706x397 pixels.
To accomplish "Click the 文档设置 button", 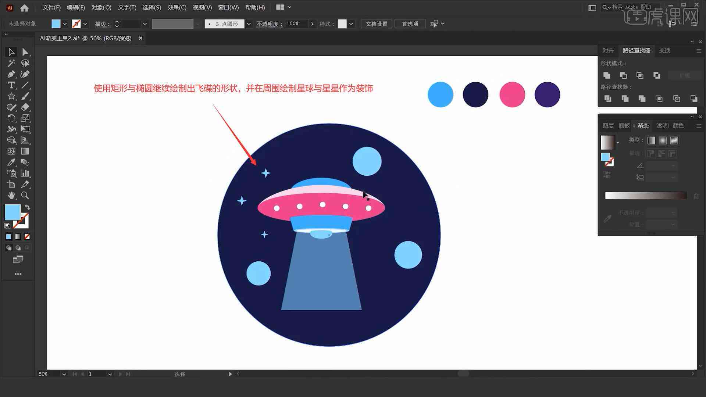I will pos(378,24).
